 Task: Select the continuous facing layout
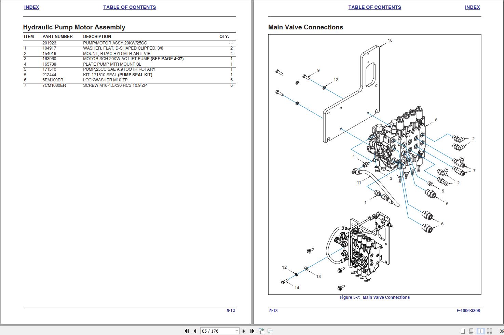tap(489, 331)
